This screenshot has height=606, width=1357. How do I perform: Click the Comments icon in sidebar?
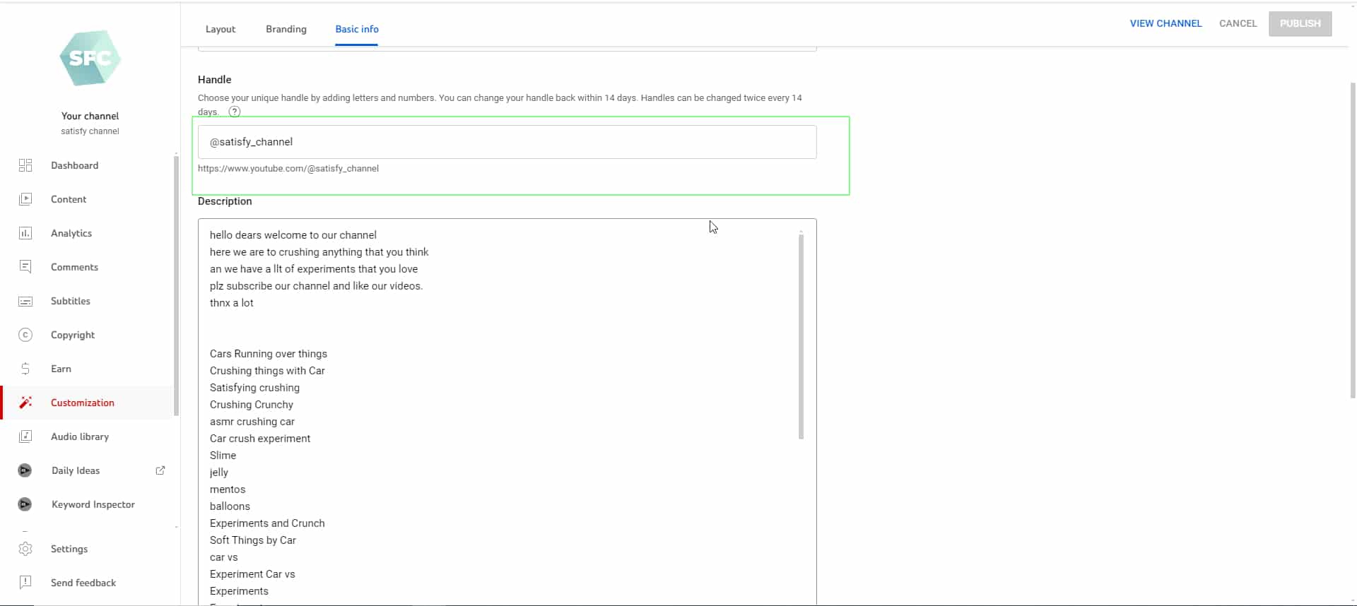25,267
